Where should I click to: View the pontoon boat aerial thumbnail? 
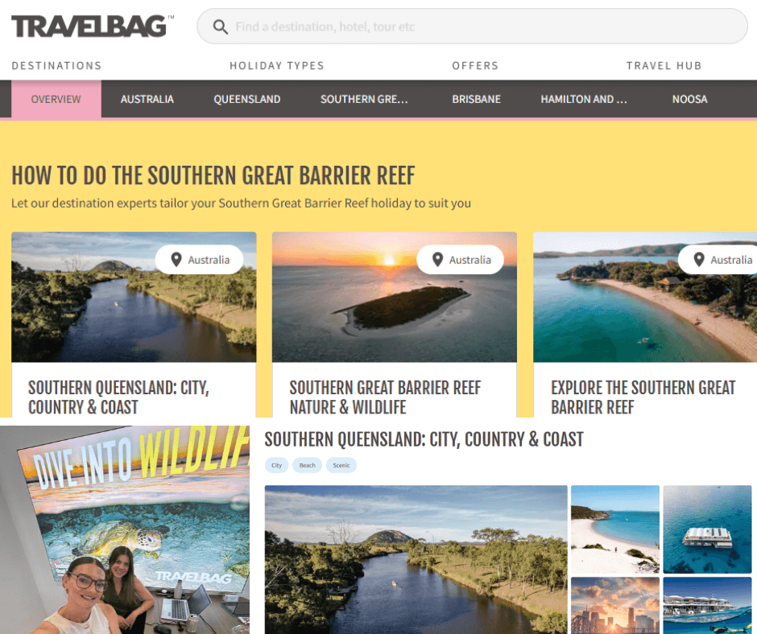point(707,529)
